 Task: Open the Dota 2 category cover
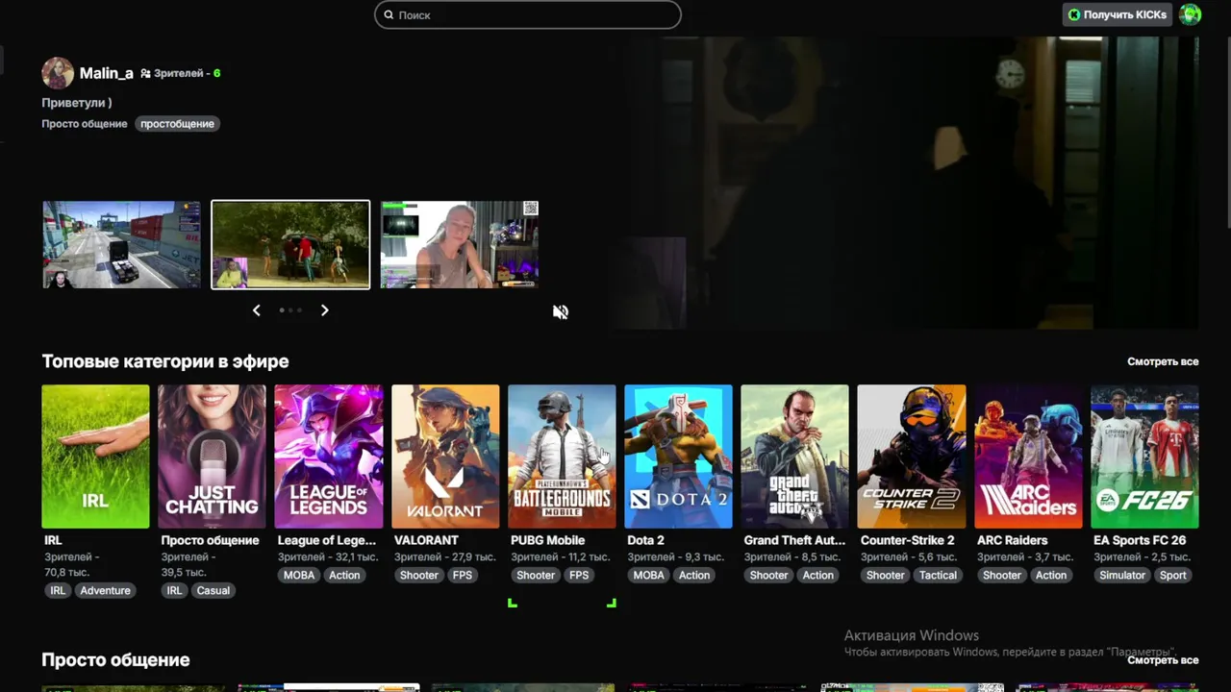[678, 457]
